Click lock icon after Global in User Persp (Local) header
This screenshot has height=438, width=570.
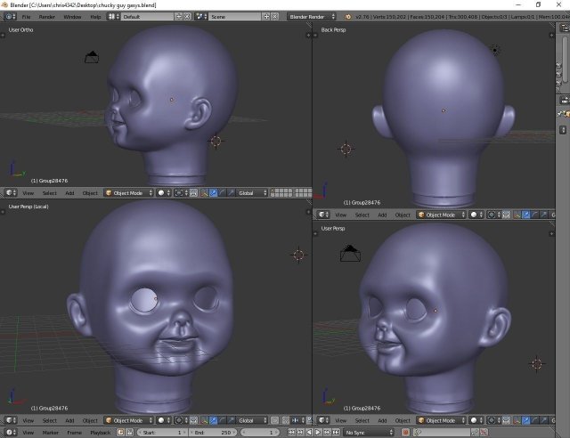[275, 420]
